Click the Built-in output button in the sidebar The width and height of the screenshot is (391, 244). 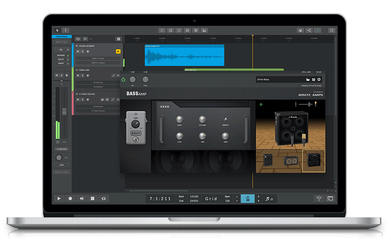click(61, 172)
